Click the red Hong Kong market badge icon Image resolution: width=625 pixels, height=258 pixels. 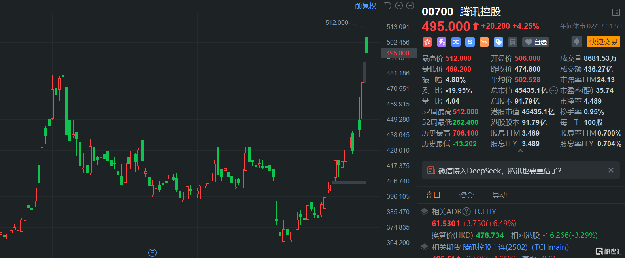tap(427, 42)
